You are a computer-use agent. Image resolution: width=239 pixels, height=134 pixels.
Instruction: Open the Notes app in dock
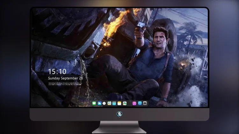tap(119, 104)
